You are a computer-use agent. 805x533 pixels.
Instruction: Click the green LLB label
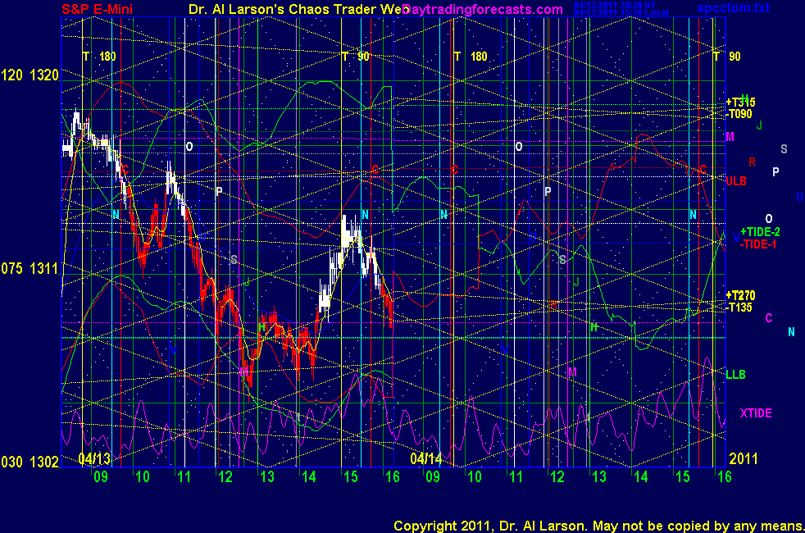(735, 375)
